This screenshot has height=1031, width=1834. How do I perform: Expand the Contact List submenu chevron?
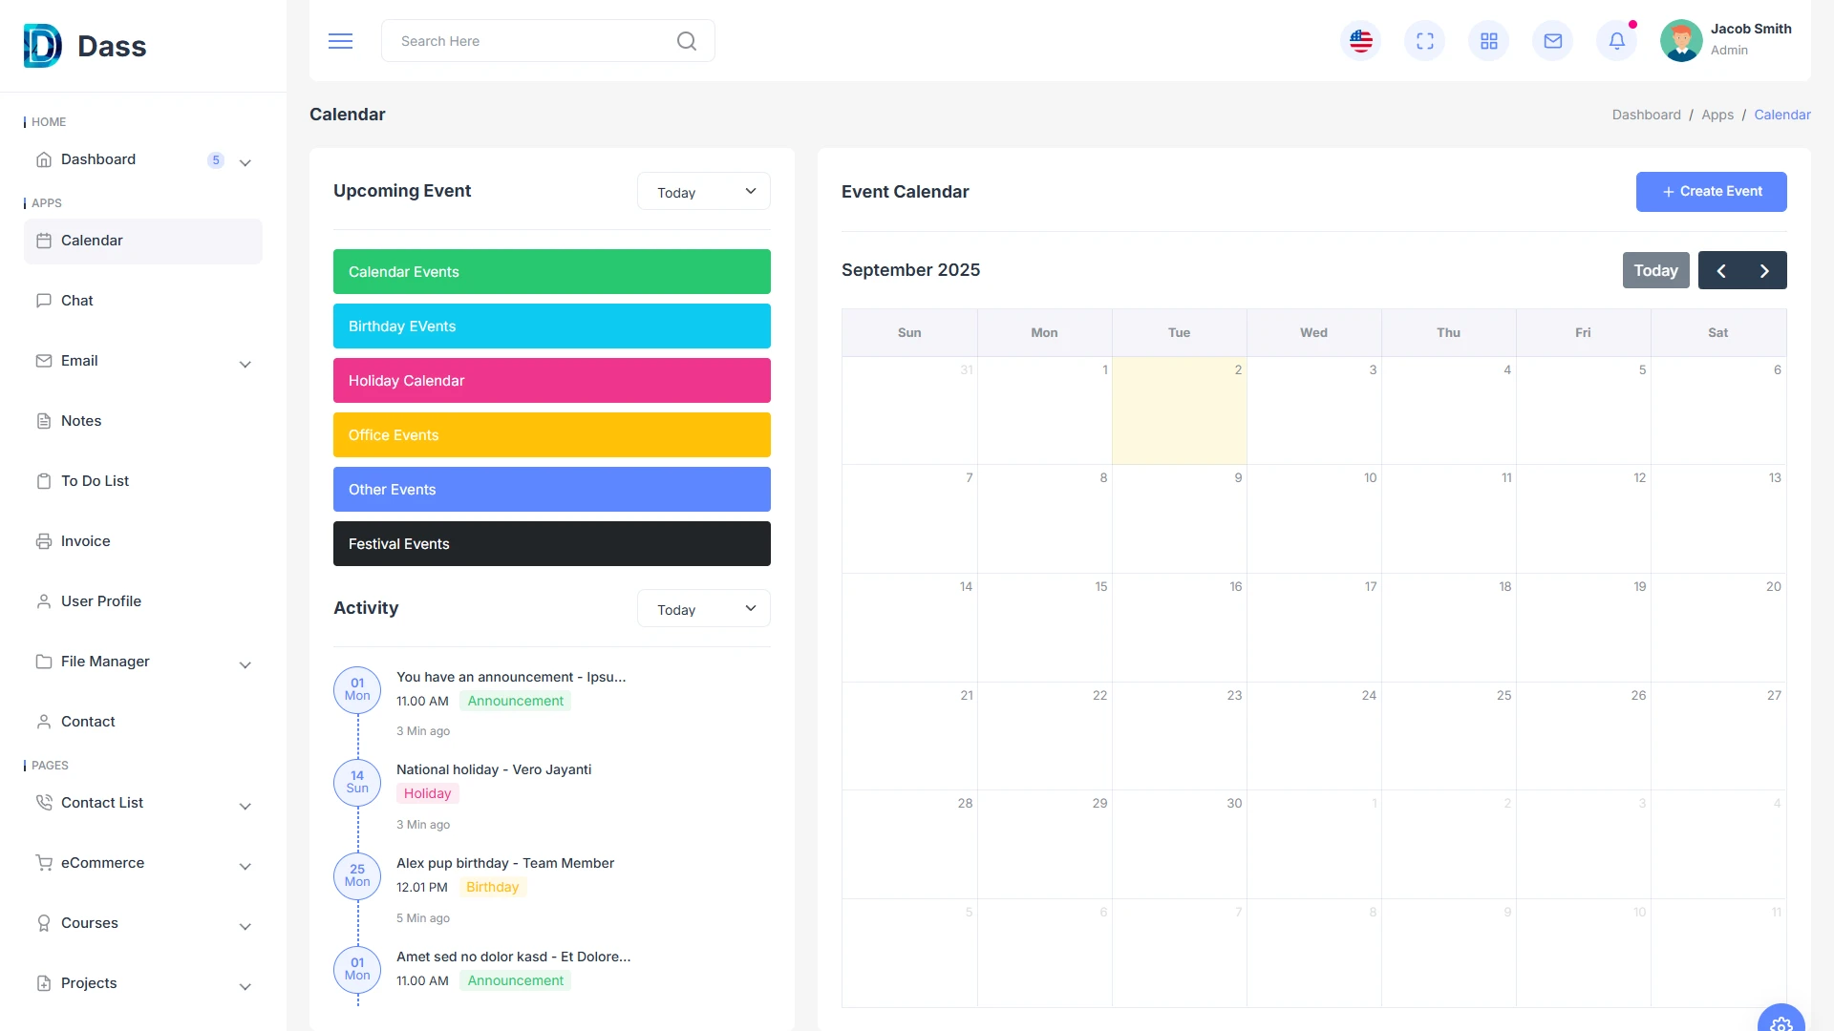[x=245, y=806]
